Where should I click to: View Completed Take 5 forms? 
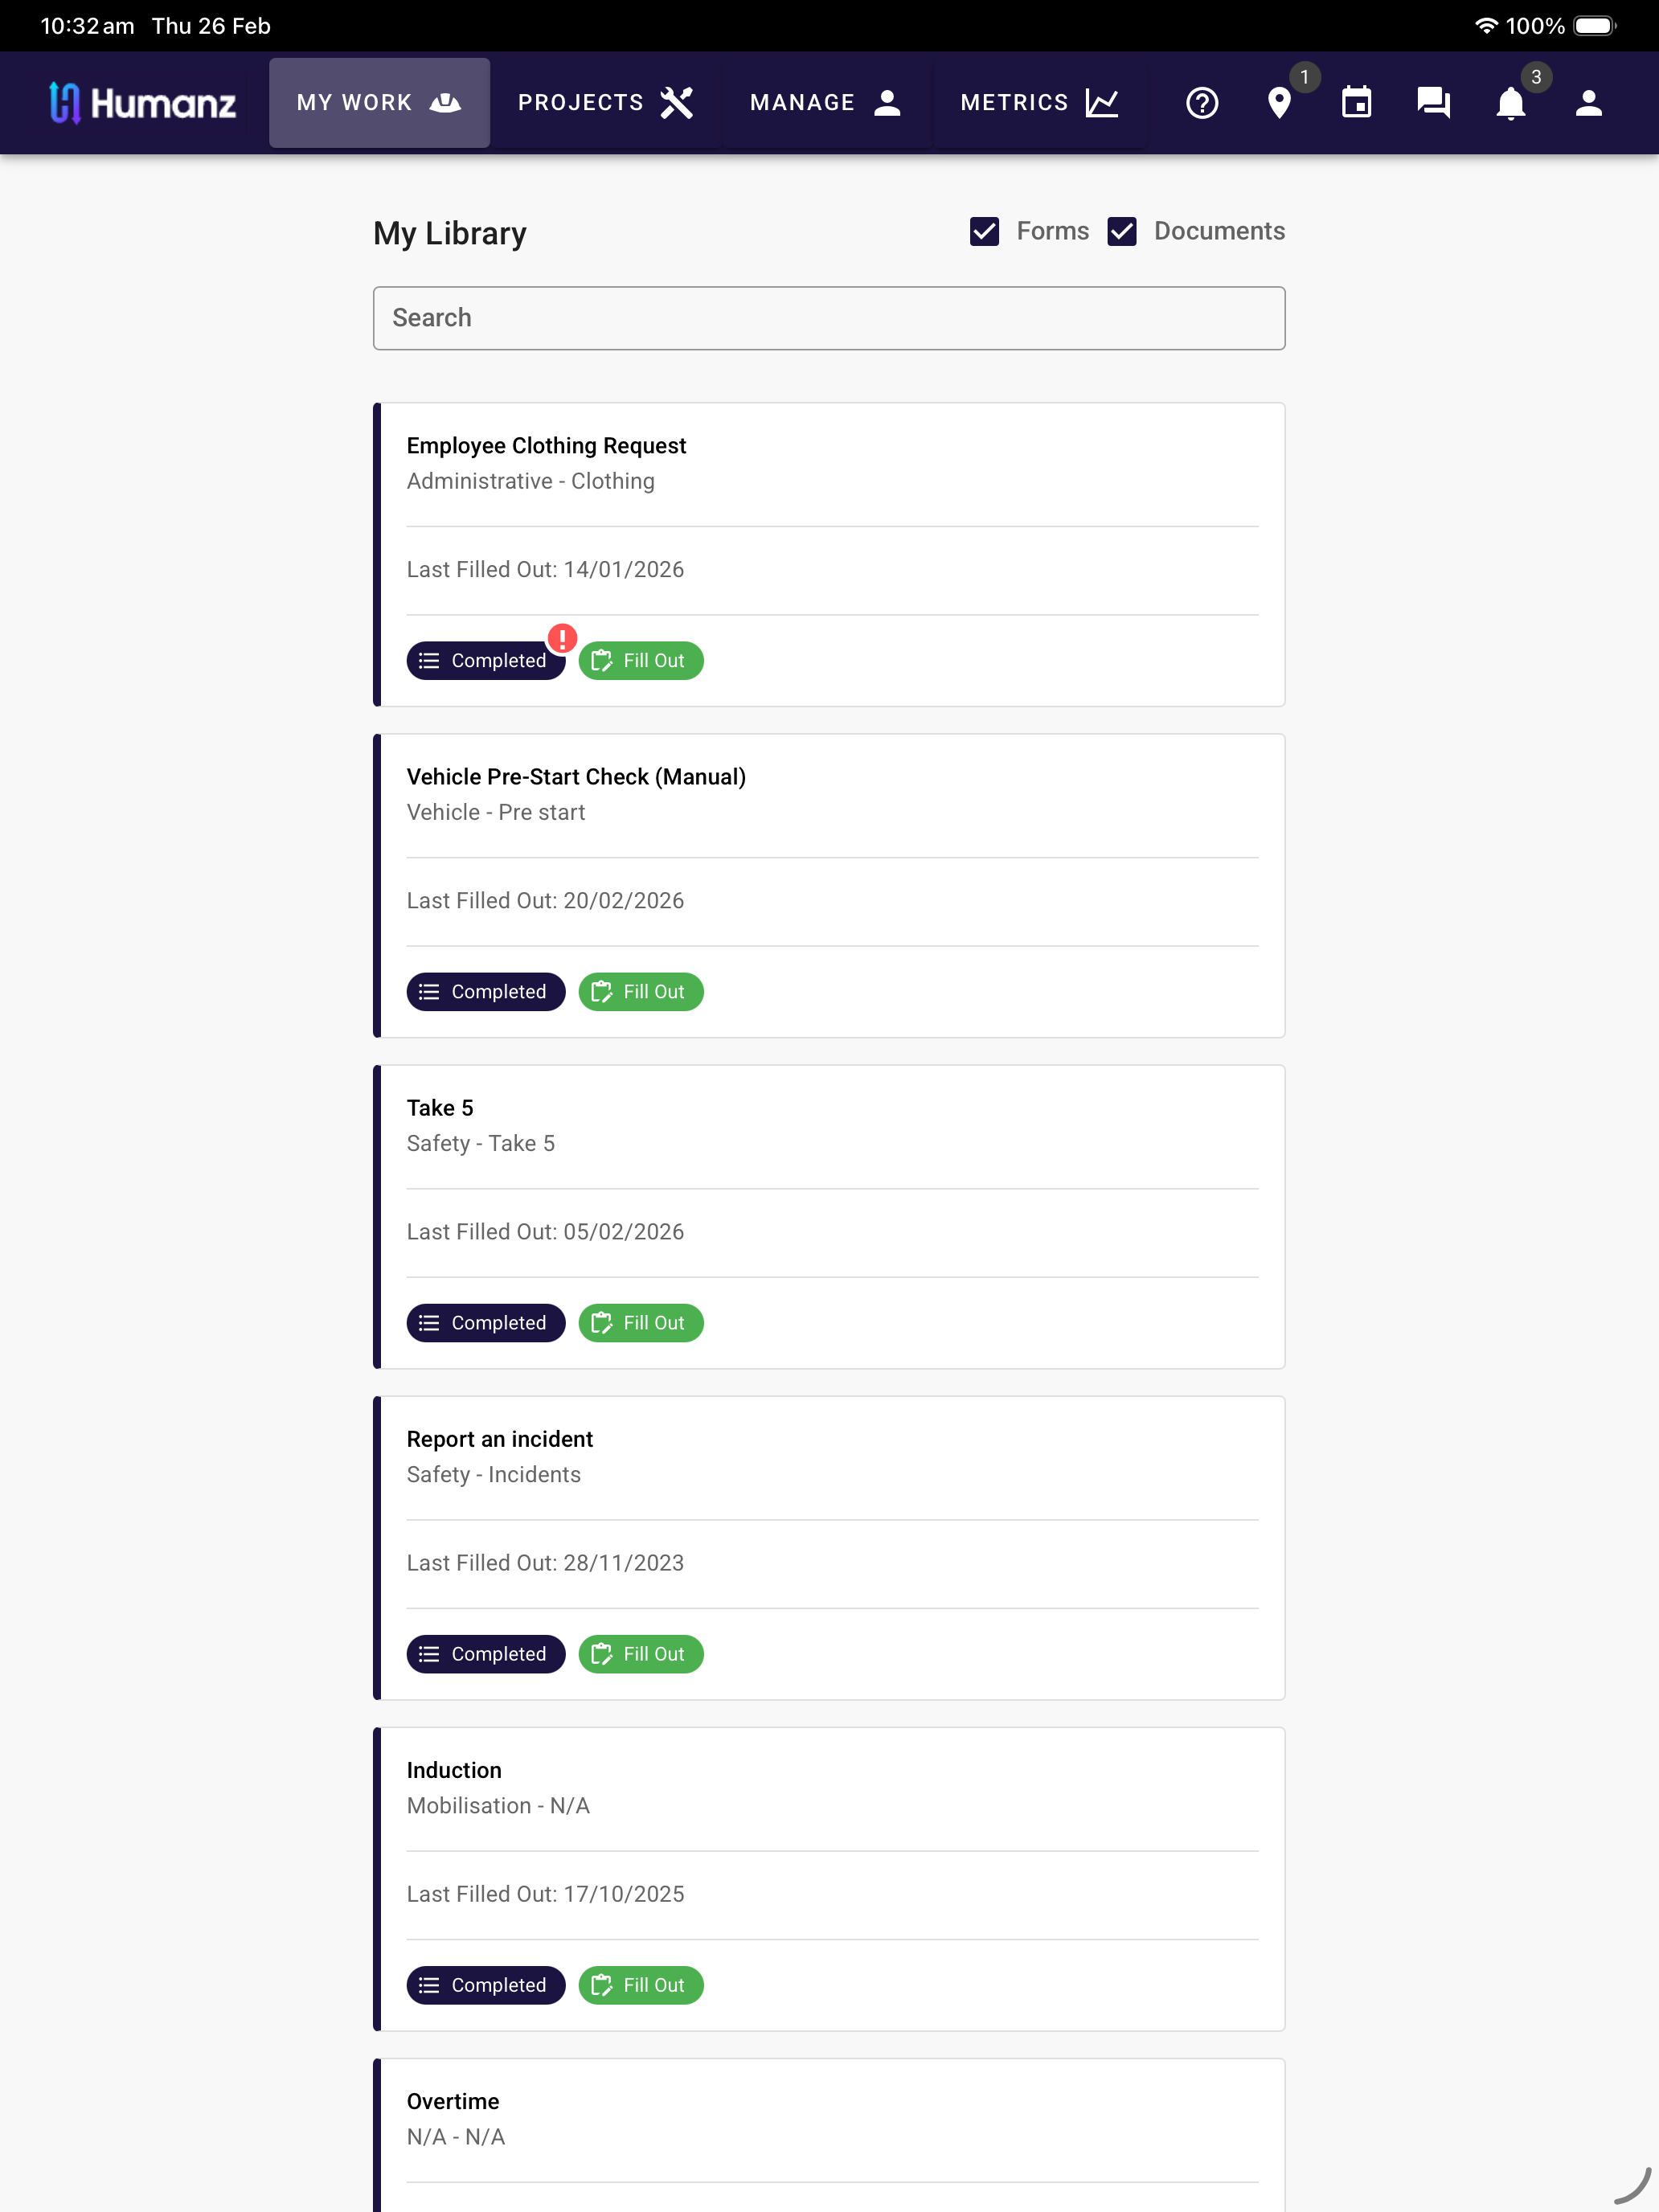pos(486,1323)
